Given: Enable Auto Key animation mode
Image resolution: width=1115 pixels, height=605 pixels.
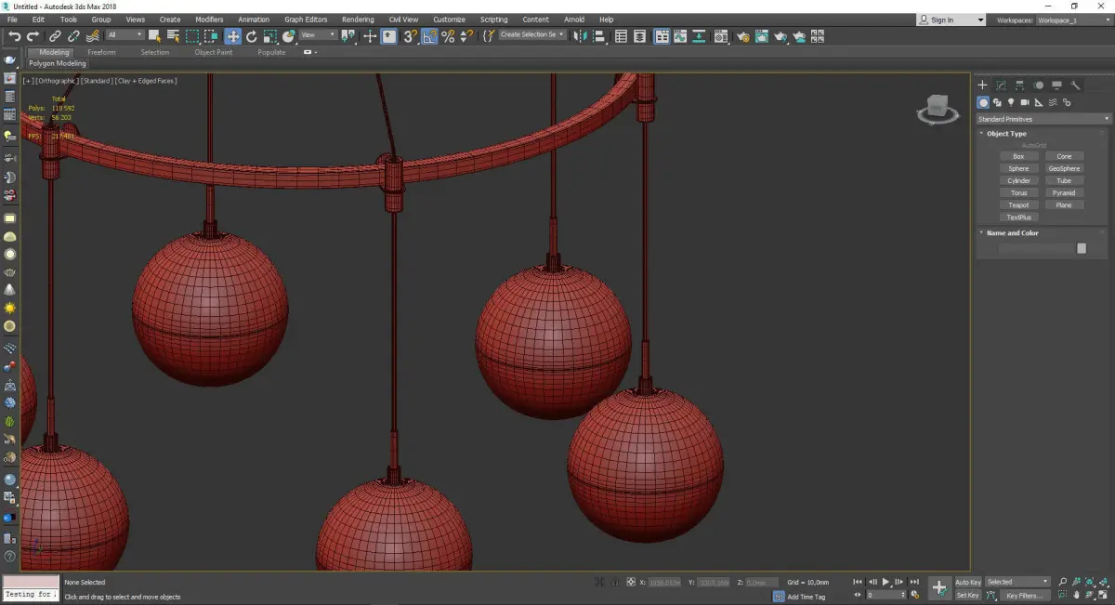Looking at the screenshot, I should (967, 582).
